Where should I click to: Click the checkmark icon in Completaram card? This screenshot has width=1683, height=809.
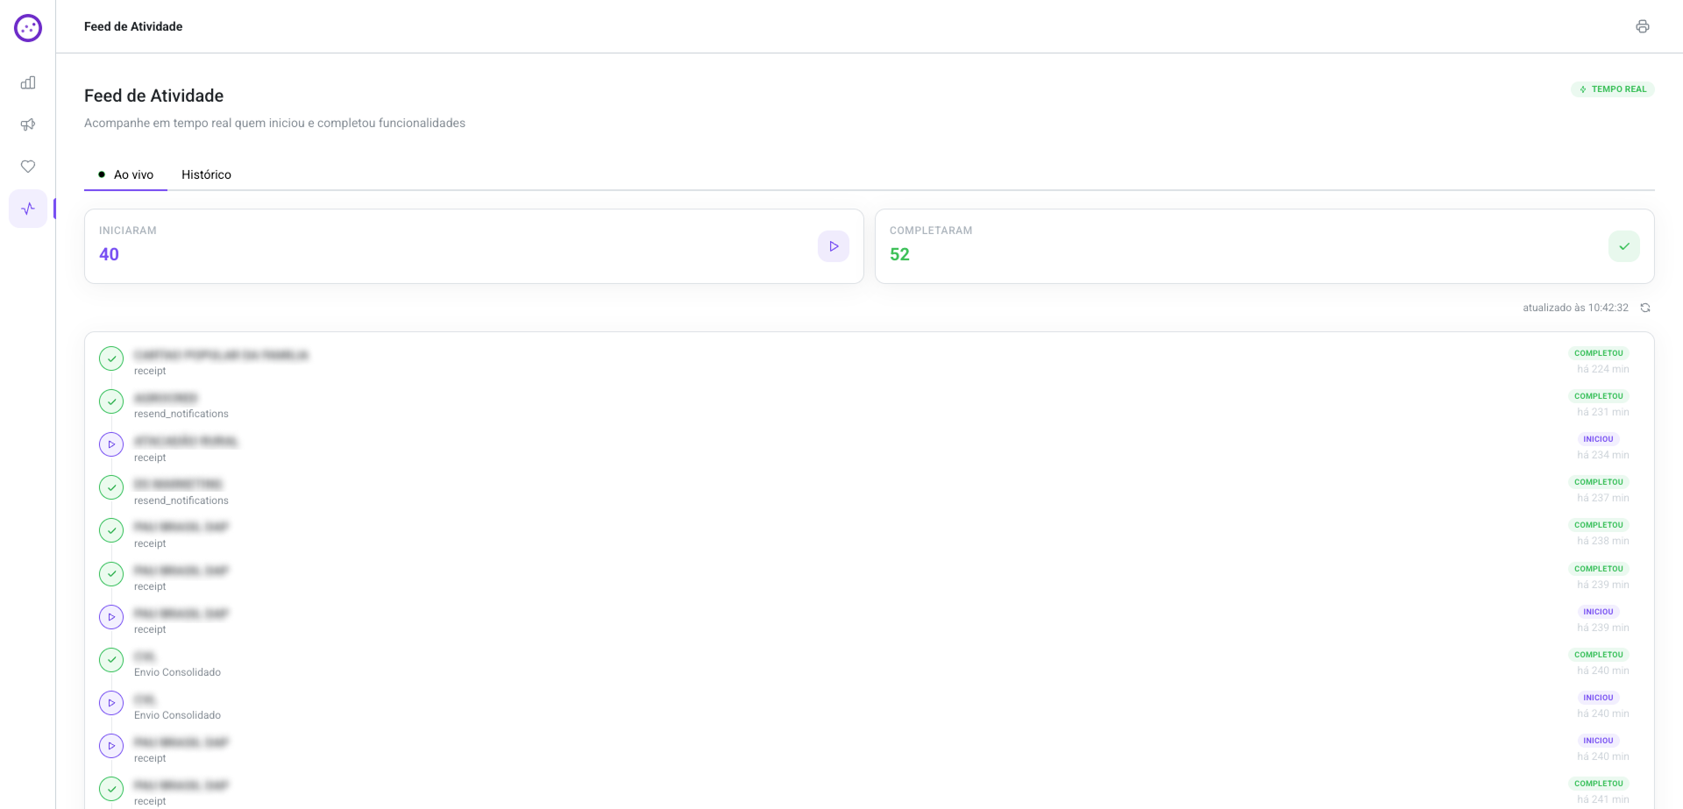1624,246
